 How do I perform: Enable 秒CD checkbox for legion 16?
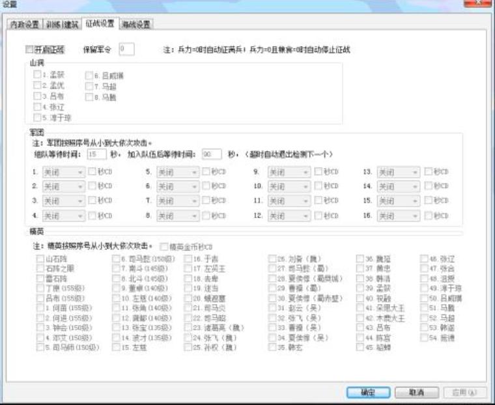tap(428, 216)
